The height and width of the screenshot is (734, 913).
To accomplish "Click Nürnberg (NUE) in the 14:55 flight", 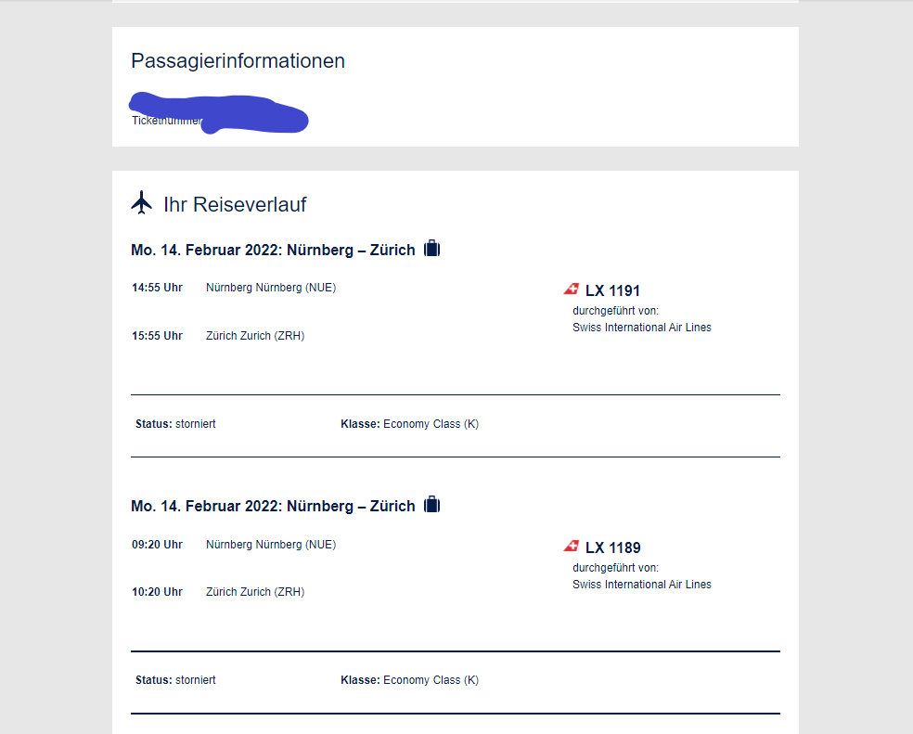I will click(271, 288).
